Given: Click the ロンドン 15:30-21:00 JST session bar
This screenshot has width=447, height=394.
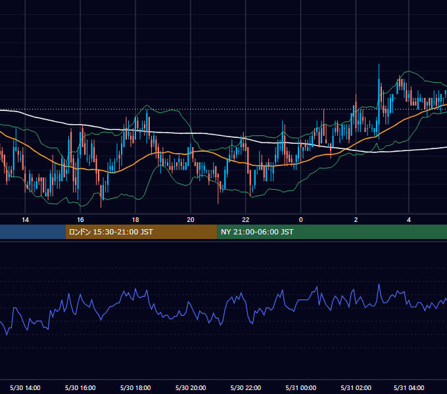Looking at the screenshot, I should 141,232.
